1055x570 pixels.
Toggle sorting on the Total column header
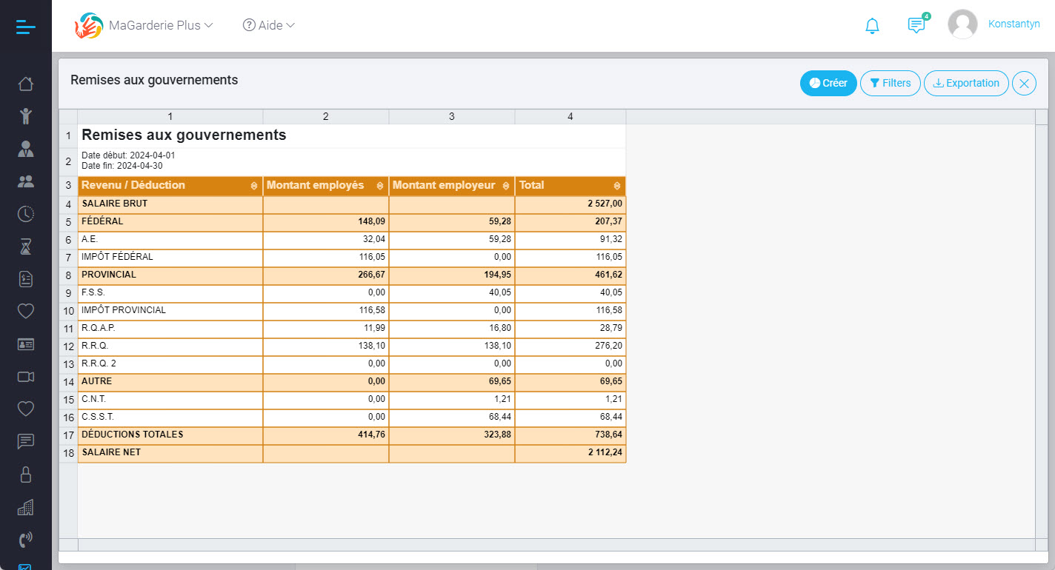(617, 185)
